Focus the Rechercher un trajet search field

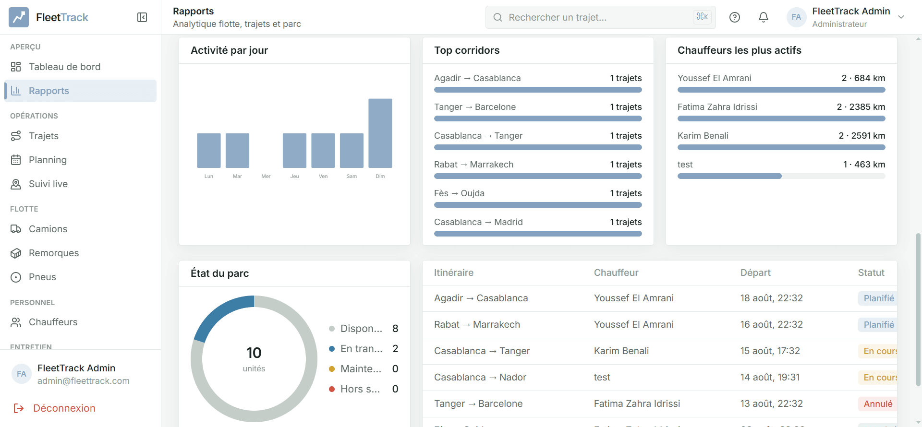click(600, 17)
